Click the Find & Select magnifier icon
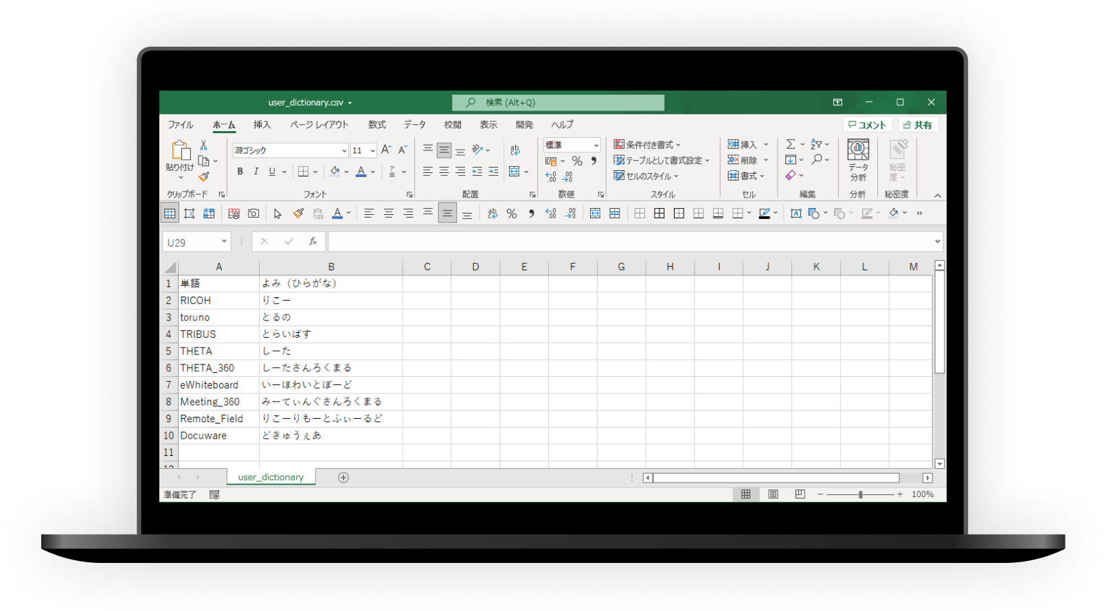1106x611 pixels. (x=817, y=160)
